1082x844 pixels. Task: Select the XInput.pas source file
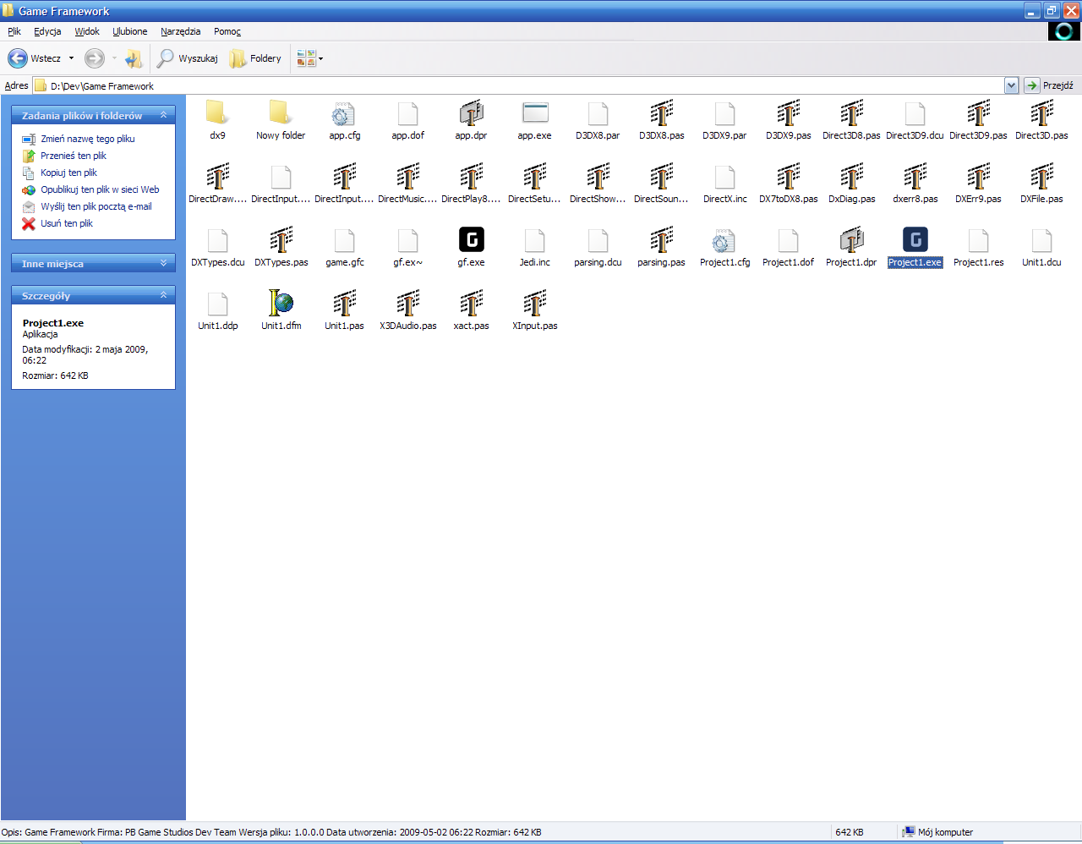(x=534, y=304)
